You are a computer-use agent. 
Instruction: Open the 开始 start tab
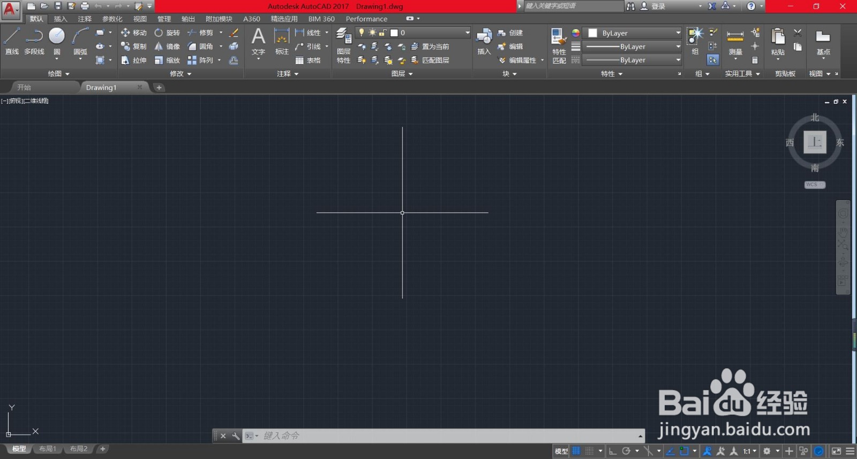tap(24, 87)
